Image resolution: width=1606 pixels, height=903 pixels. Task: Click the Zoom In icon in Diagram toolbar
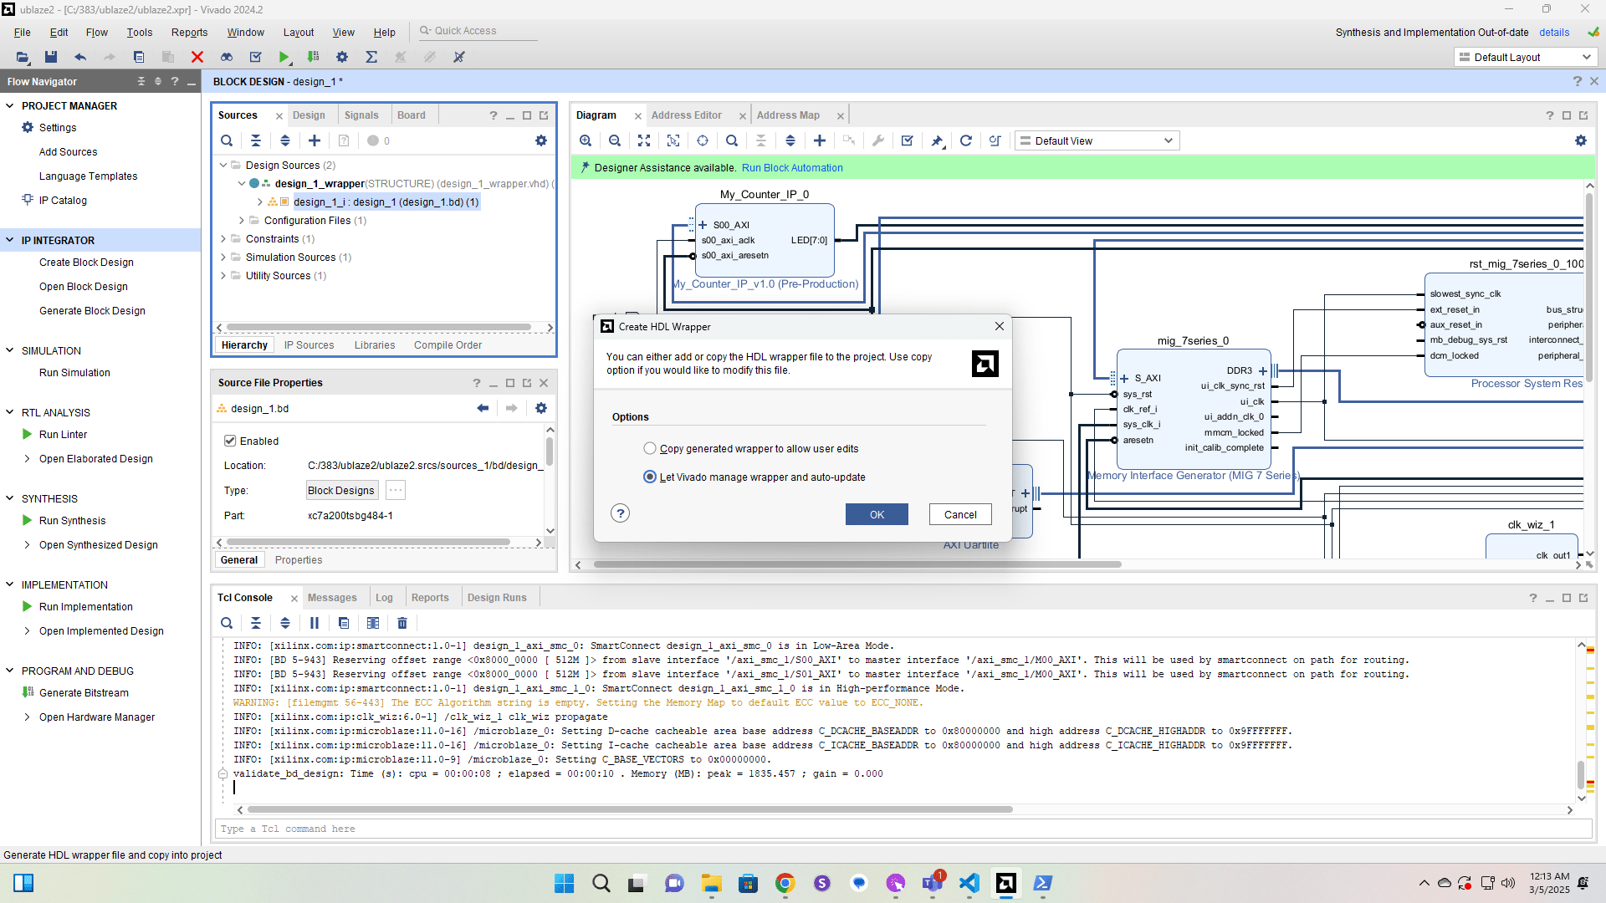click(586, 140)
